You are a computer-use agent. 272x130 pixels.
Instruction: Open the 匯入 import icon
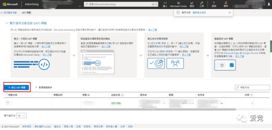coord(165,3)
